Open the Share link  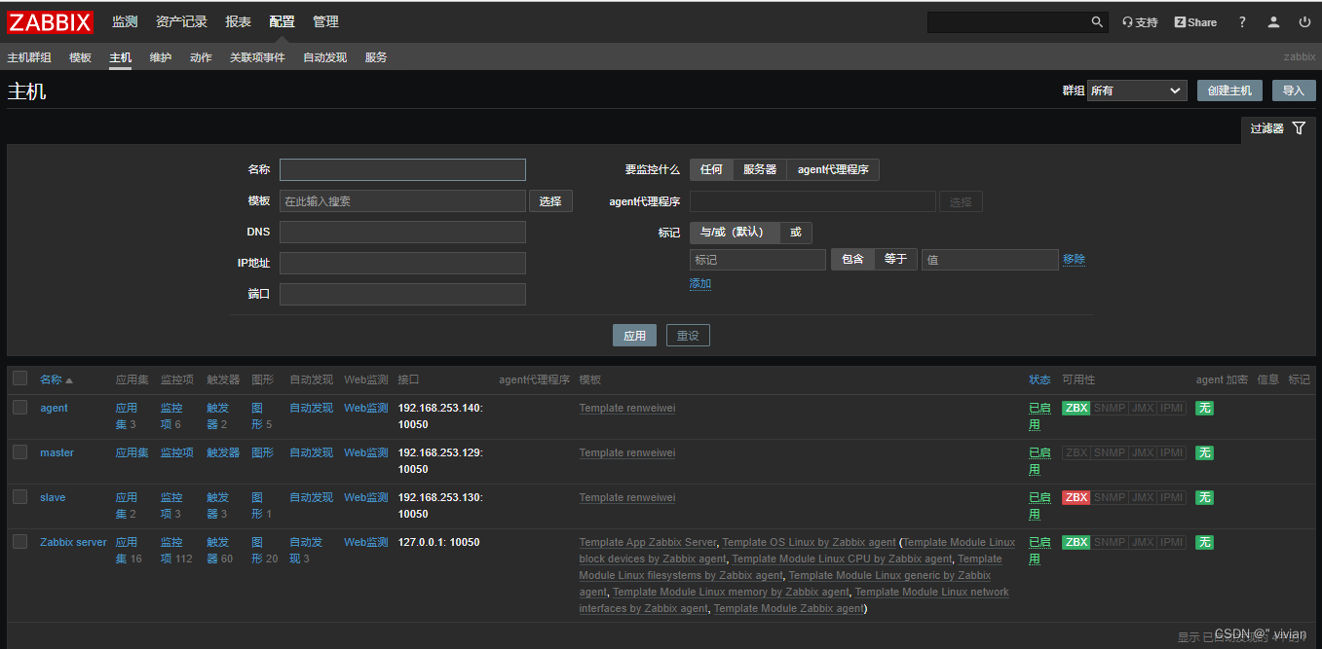tap(1195, 22)
